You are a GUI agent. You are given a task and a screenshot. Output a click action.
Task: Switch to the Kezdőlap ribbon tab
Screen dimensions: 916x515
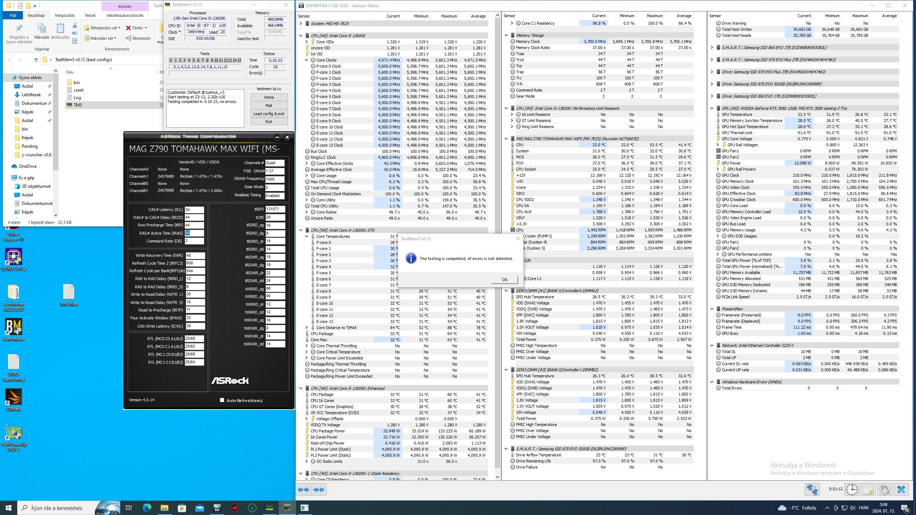[x=36, y=15]
